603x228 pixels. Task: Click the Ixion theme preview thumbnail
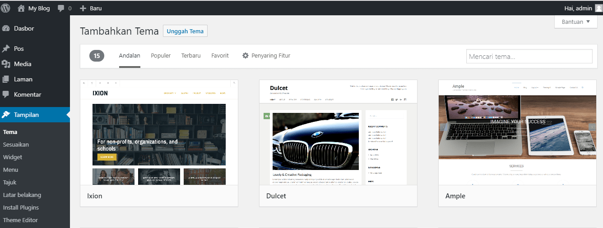coord(159,132)
